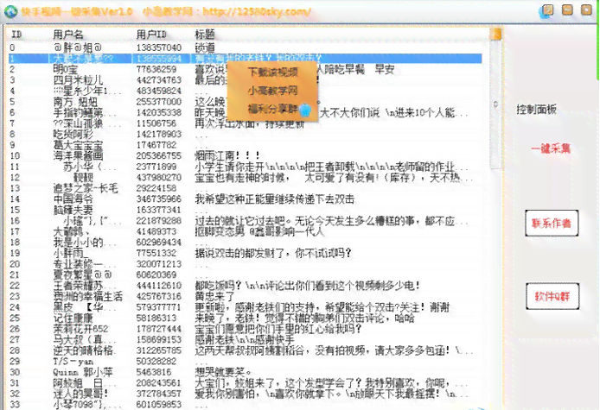Click user ID 602969434

tap(159, 243)
